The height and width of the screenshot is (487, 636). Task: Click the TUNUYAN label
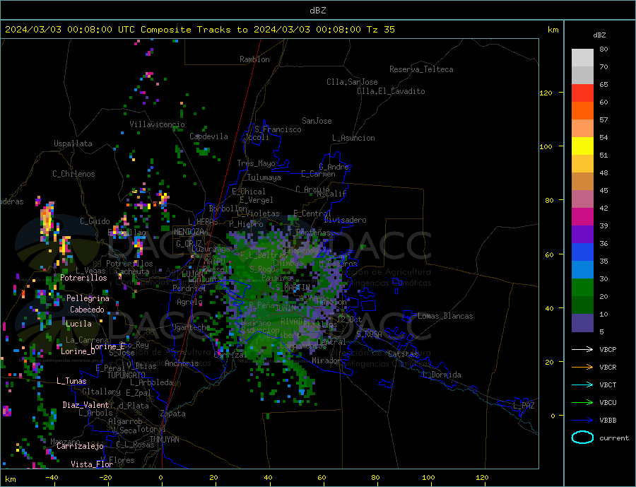(164, 440)
